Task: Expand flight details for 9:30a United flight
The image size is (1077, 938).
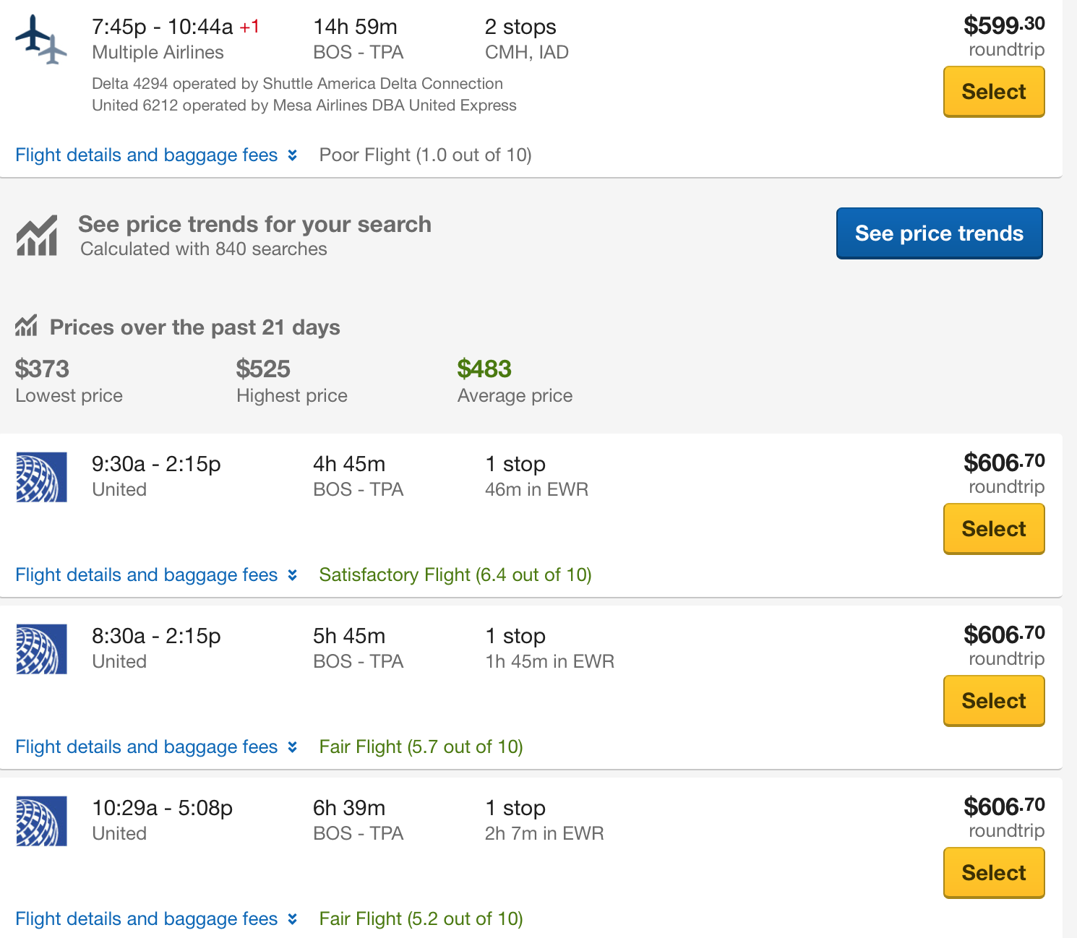Action: 156,575
